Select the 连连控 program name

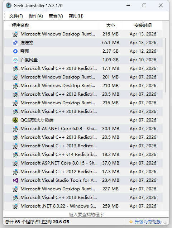[x=27, y=43]
